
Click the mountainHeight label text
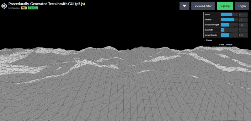pos(211,25)
